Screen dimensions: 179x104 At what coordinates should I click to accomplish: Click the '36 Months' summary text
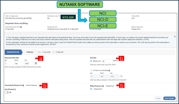(x=30, y=52)
